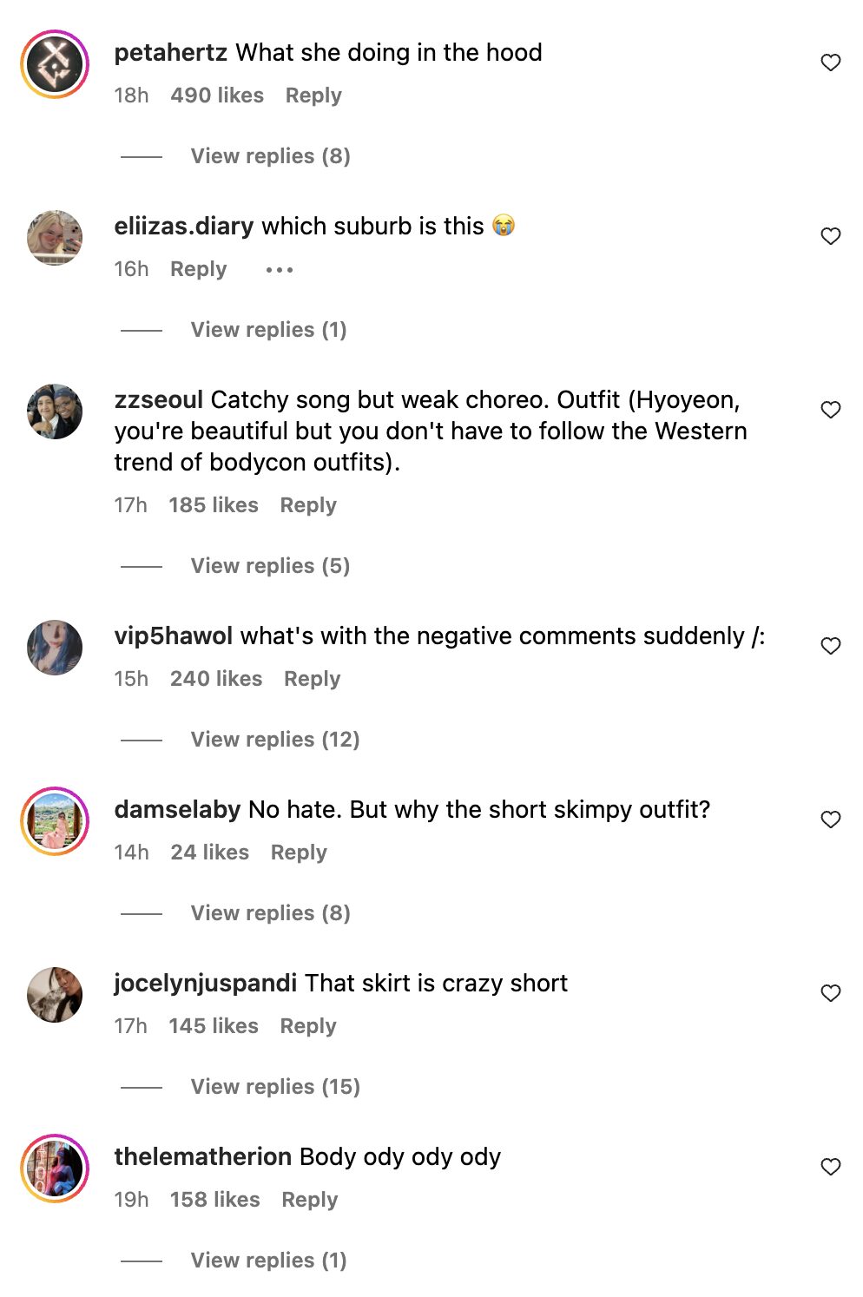Open petahertz's profile picture
Viewport: 863px width, 1297px height.
(x=55, y=64)
